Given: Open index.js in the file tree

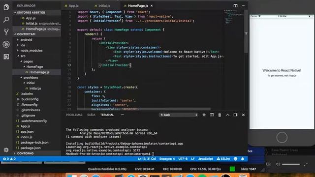Looking at the screenshot, I should click(26, 137).
